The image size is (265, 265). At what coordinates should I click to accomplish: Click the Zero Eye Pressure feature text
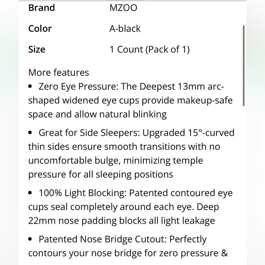[130, 100]
